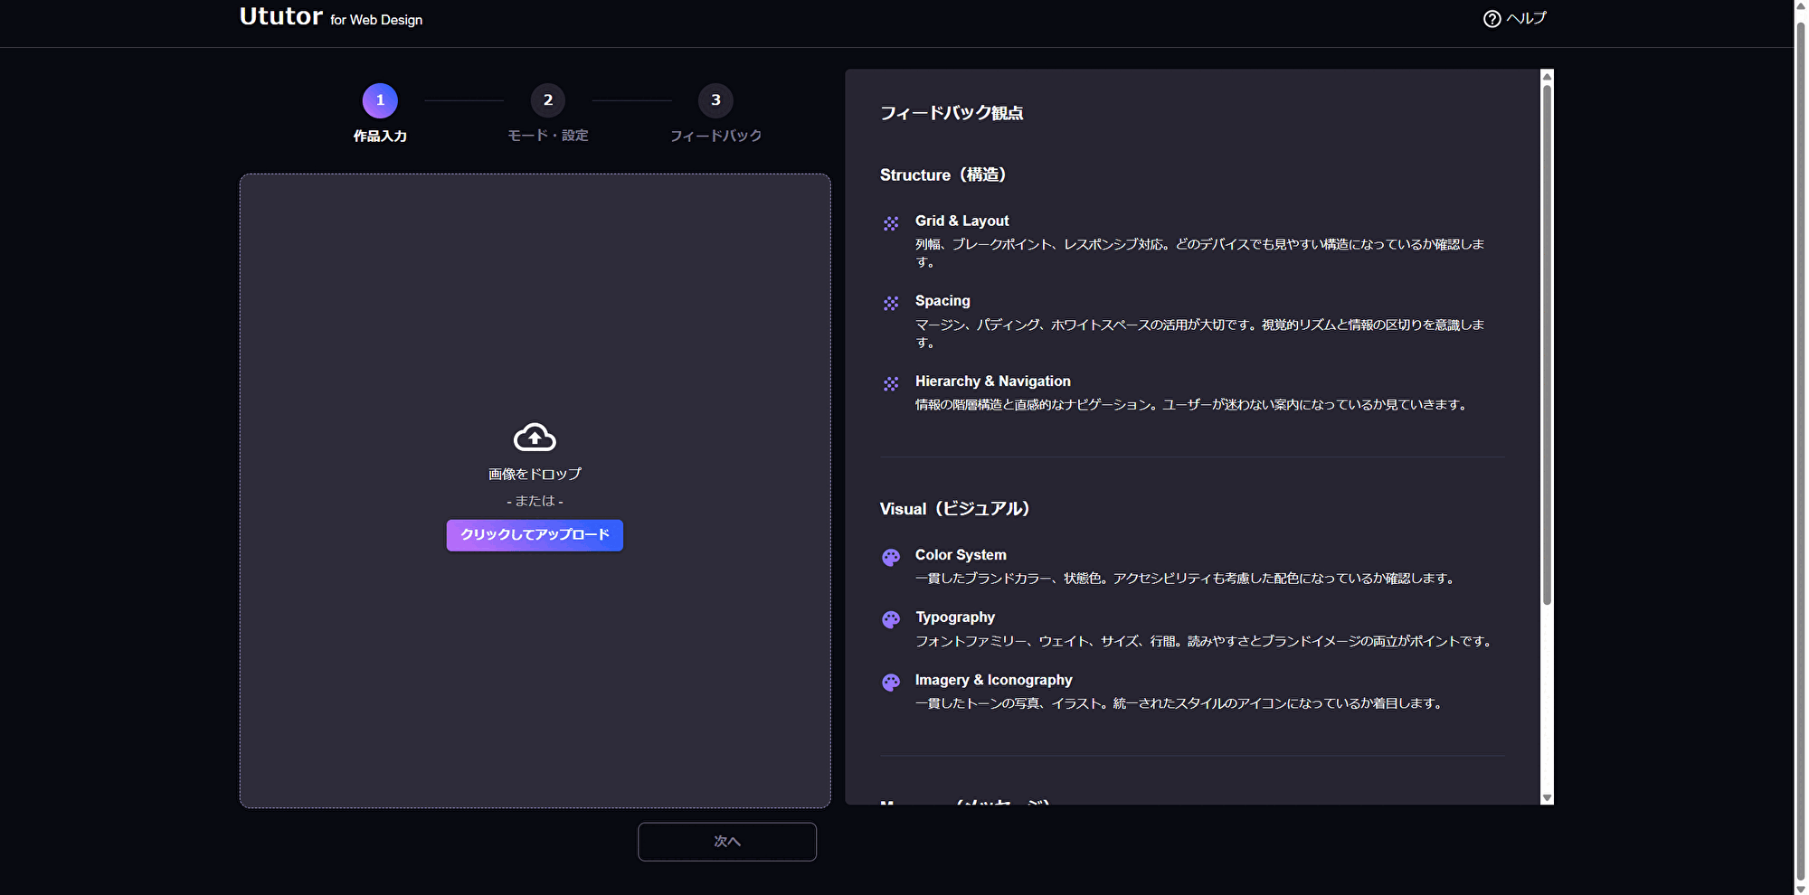The image size is (1809, 895).
Task: Click the feedback panel scrollbar thumb
Action: [x=1547, y=344]
